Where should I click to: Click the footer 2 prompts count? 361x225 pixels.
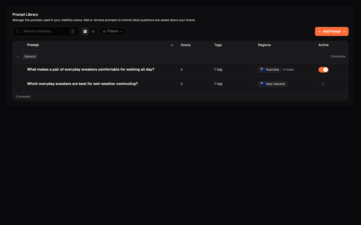(x=23, y=96)
